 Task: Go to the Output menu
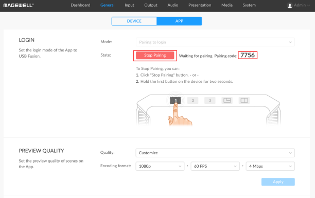pyautogui.click(x=151, y=5)
